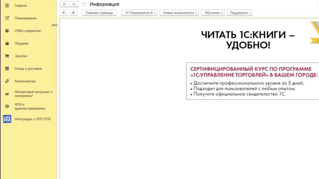The width and height of the screenshot is (319, 179).
Task: Open the Продажи section
Action: click(22, 44)
